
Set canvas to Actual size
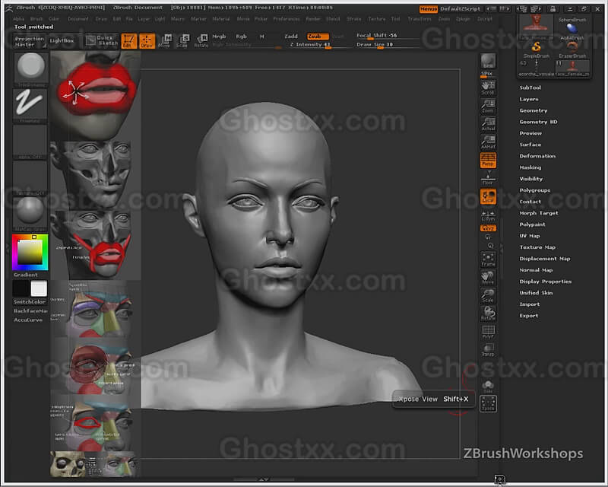[x=488, y=124]
